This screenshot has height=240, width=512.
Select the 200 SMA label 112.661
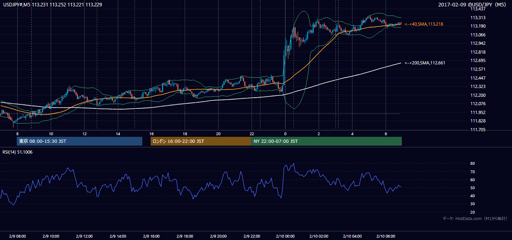point(425,63)
